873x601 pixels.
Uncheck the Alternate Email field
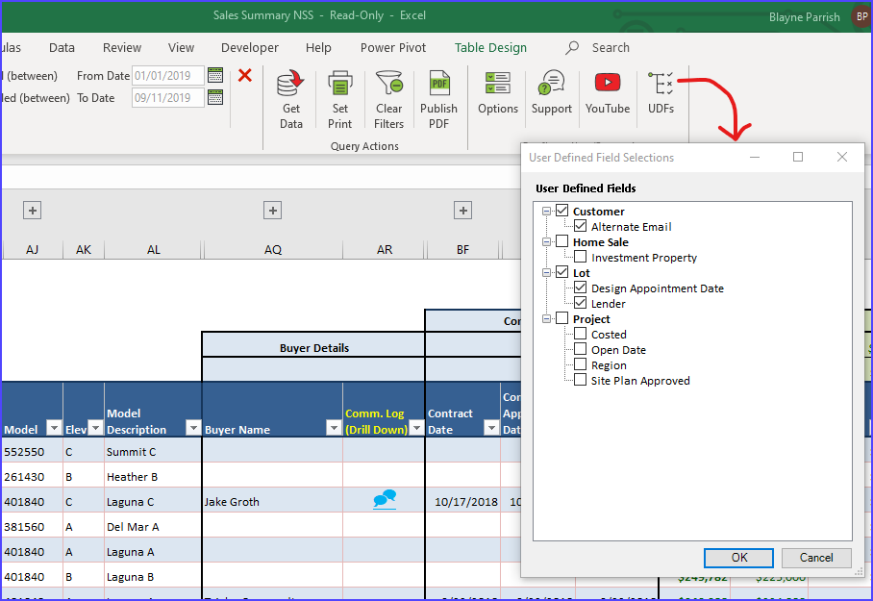pos(581,226)
